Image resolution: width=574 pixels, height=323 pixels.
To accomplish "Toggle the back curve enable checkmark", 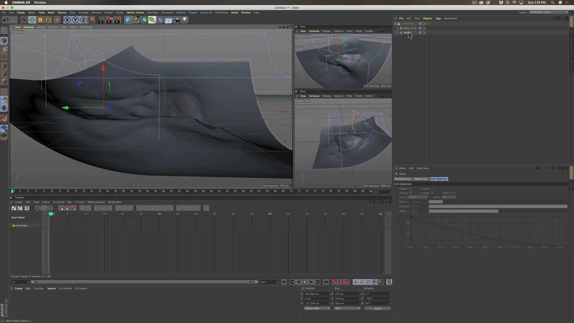I will (x=424, y=28).
